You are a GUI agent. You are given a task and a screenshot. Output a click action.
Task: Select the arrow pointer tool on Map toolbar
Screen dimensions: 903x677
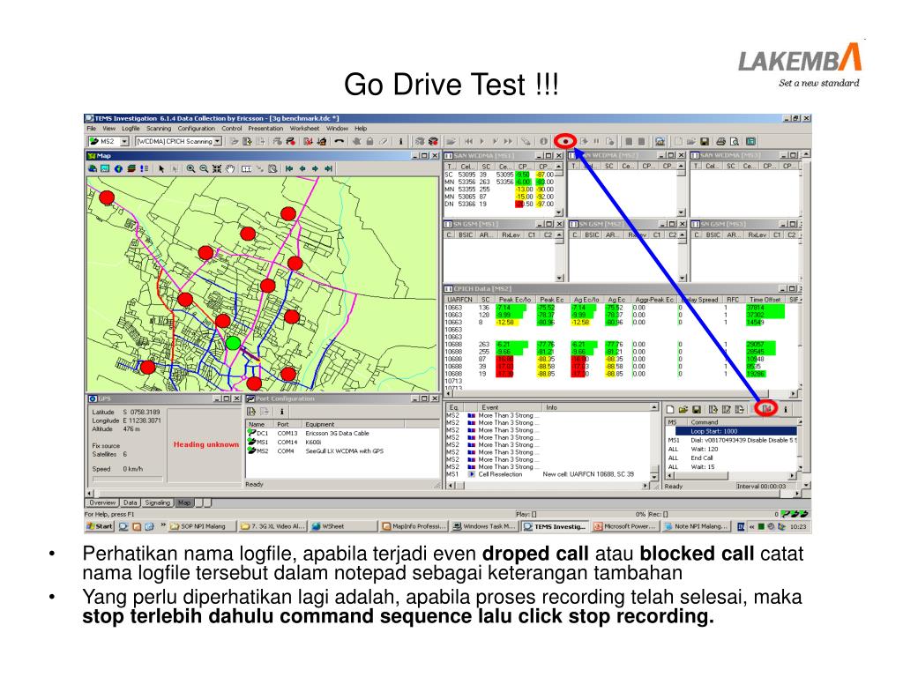pos(161,168)
